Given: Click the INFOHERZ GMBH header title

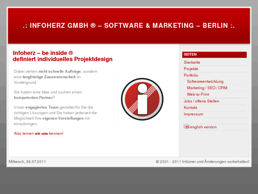Looking at the screenshot, I should tap(129, 26).
